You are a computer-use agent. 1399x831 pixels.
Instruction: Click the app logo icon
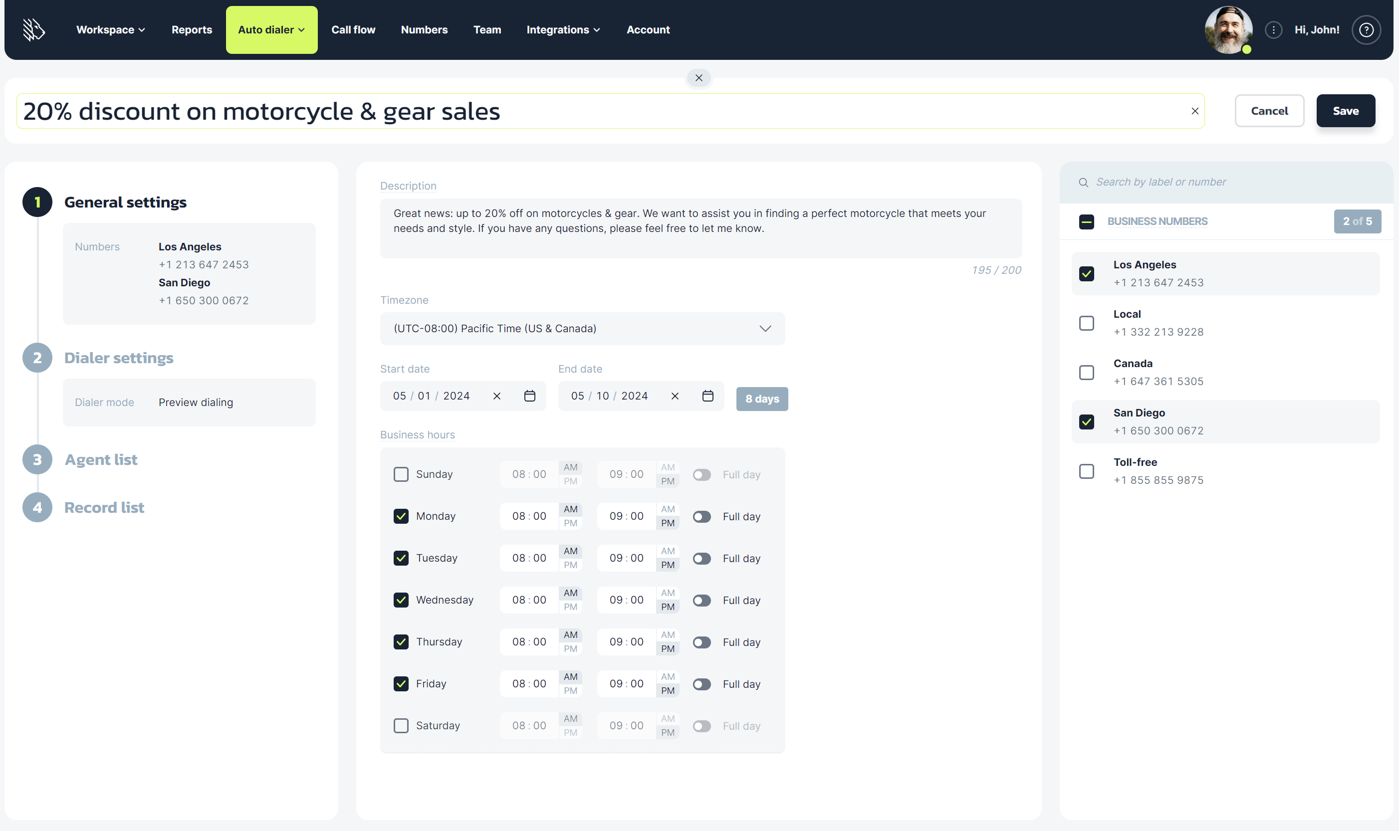click(x=33, y=30)
